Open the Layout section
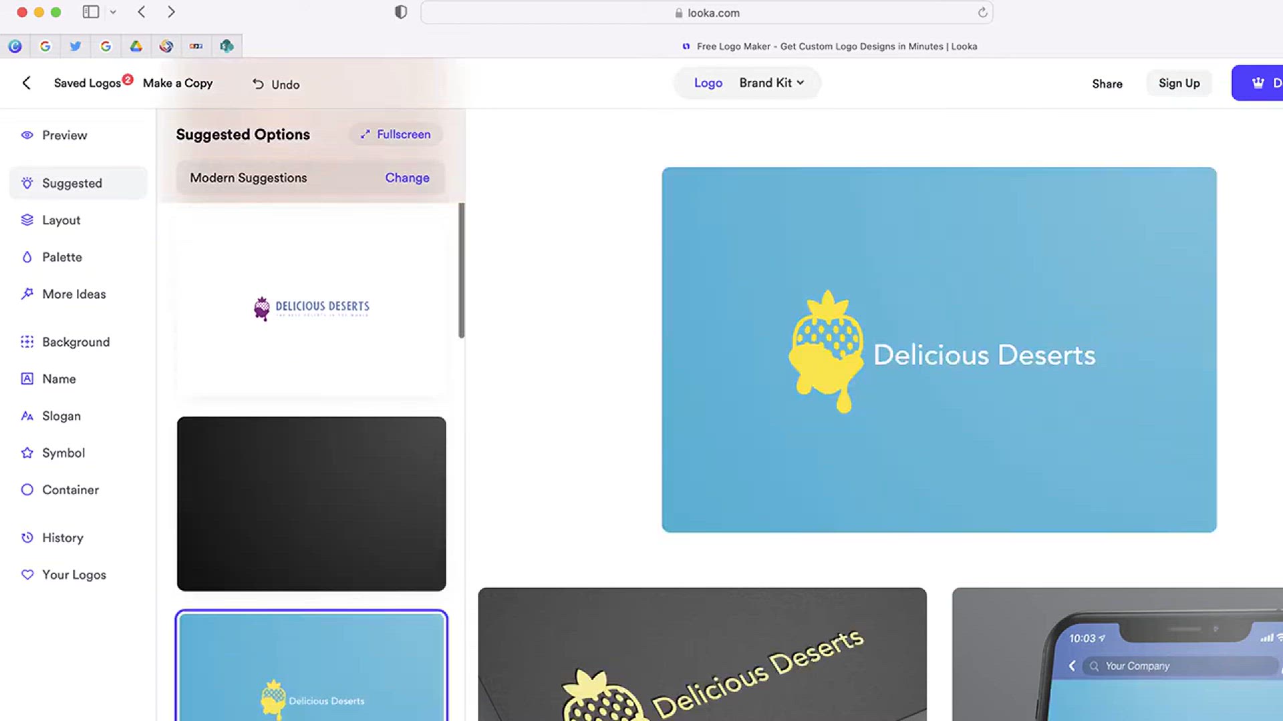1283x721 pixels. point(78,220)
